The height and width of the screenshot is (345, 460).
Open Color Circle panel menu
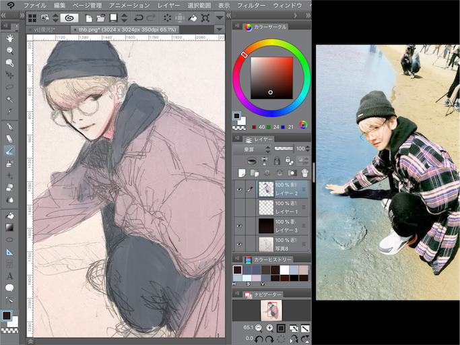point(237,26)
